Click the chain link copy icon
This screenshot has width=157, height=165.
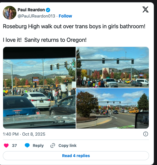[x=53, y=146]
